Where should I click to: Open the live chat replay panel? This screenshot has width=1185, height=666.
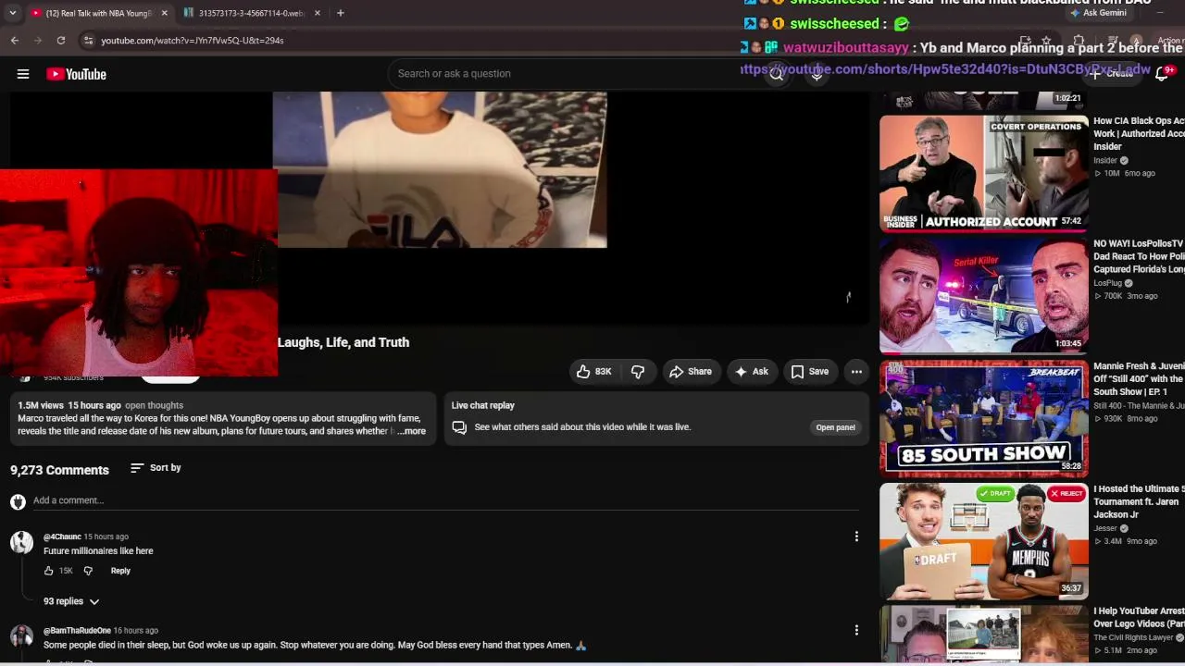[x=835, y=427]
